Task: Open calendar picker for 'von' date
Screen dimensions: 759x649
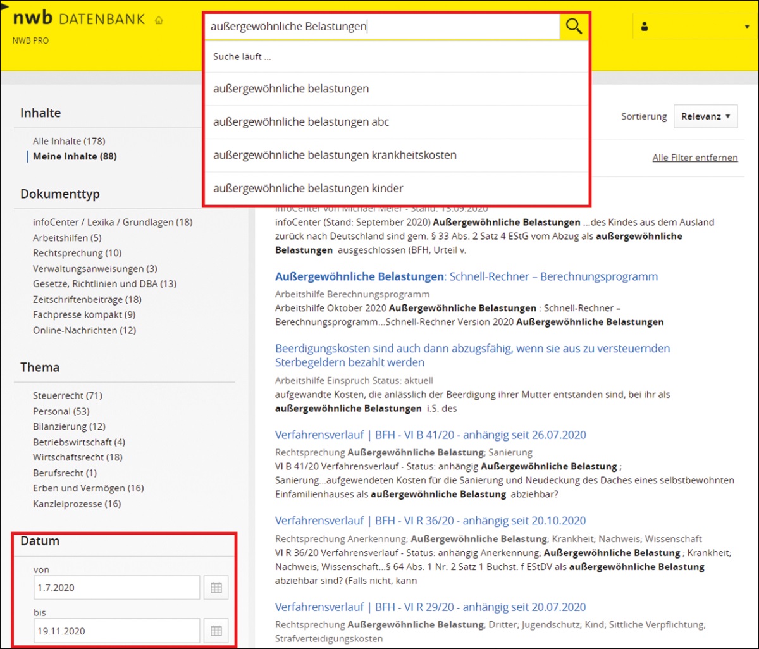Action: coord(216,588)
